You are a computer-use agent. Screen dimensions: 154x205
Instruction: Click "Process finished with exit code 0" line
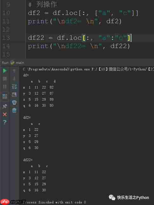55,202
